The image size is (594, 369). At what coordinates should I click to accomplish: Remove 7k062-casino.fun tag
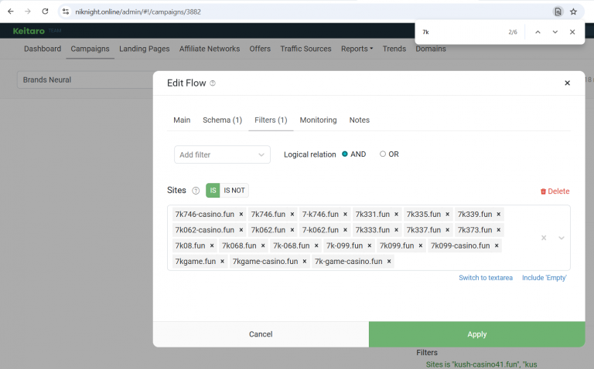coord(241,230)
